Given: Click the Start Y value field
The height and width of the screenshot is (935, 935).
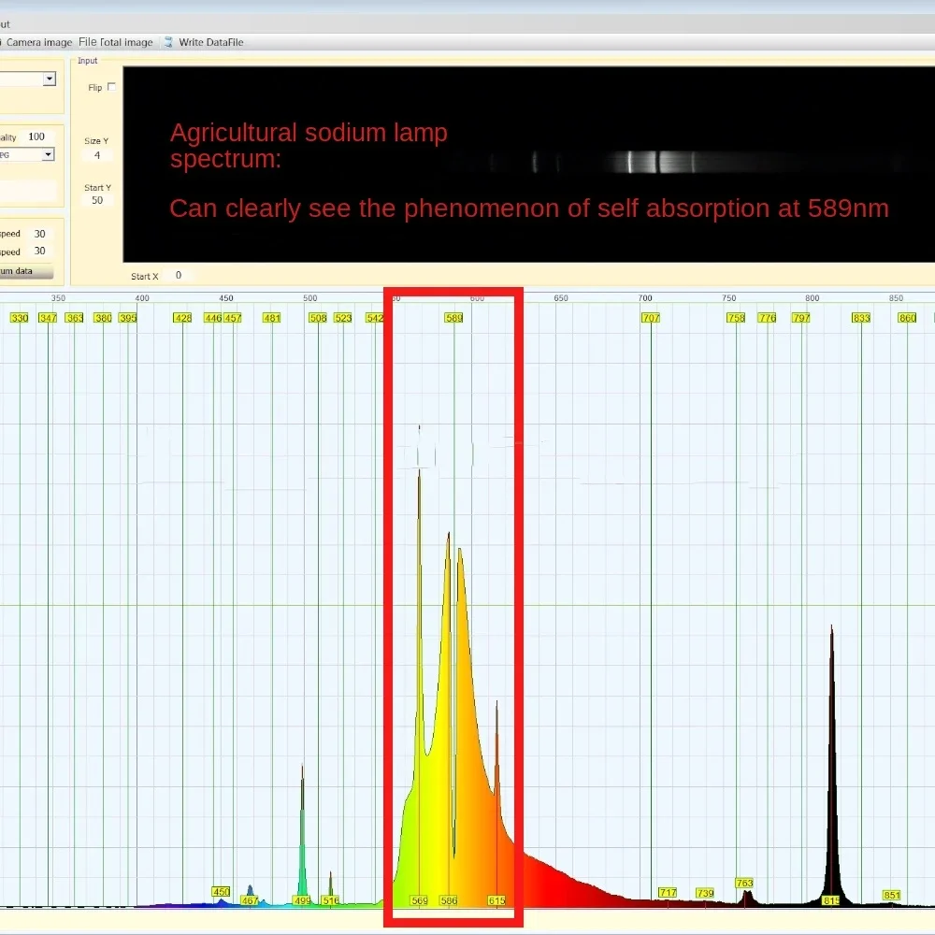Looking at the screenshot, I should [x=97, y=200].
